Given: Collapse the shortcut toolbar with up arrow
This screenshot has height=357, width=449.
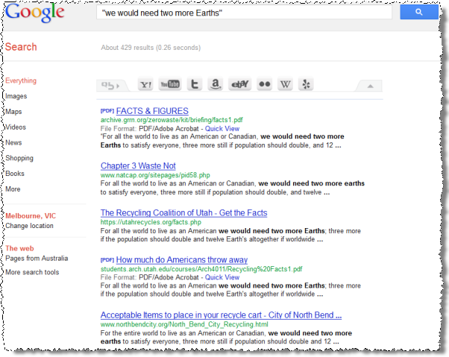Looking at the screenshot, I should (x=369, y=86).
